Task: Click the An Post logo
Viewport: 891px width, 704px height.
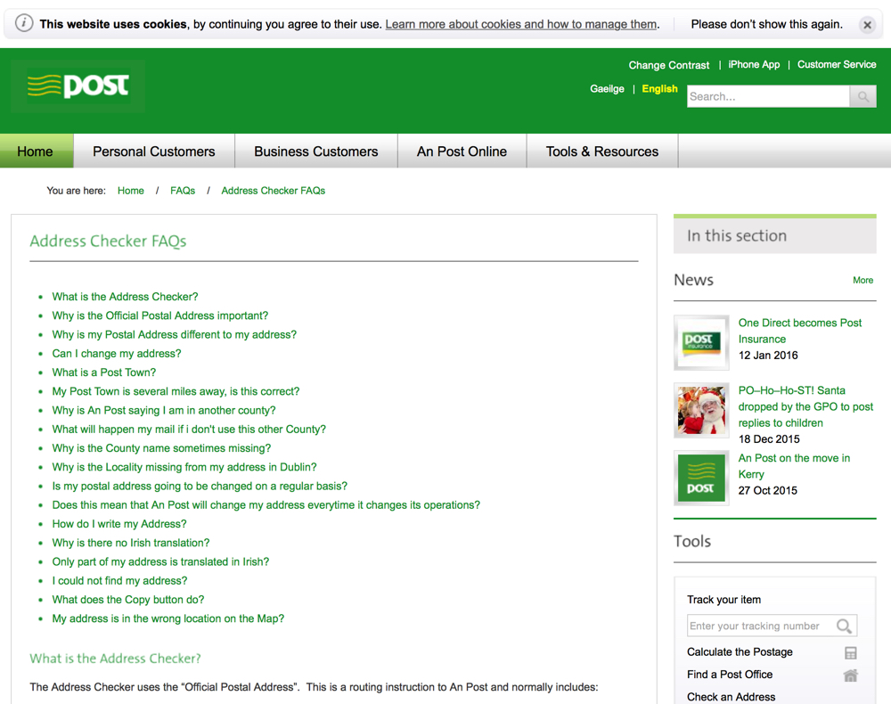Action: pos(78,86)
